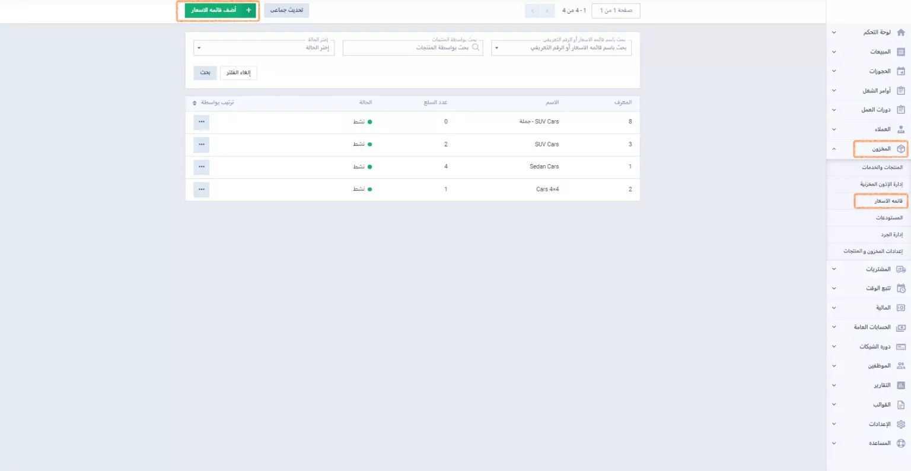
Task: Click the search by products input field
Action: (x=409, y=48)
